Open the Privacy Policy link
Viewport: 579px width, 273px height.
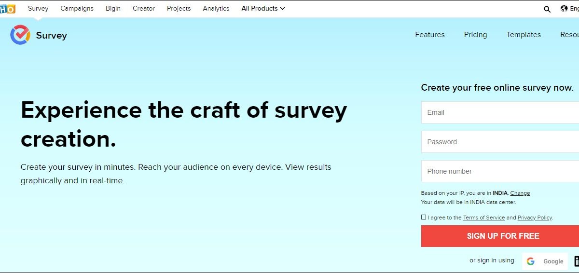click(x=535, y=218)
